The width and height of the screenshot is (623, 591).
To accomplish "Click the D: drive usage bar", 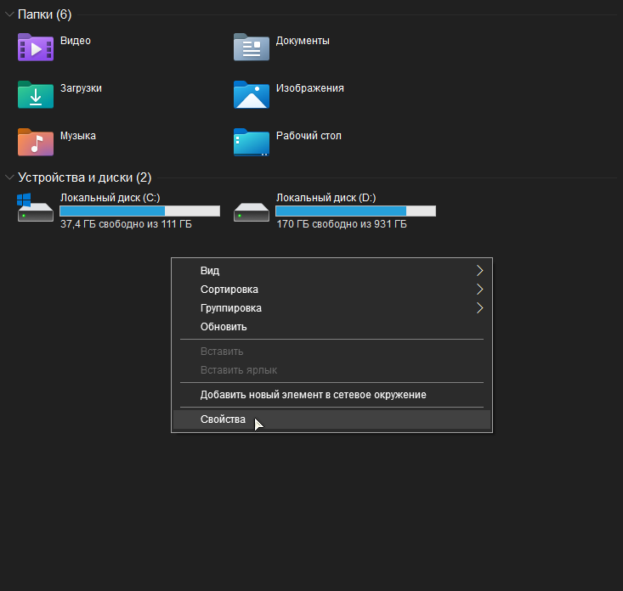I will [x=355, y=211].
